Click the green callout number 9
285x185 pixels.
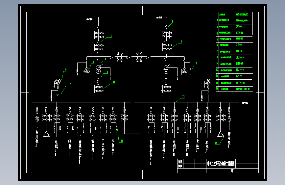pyautogui.click(x=66, y=70)
